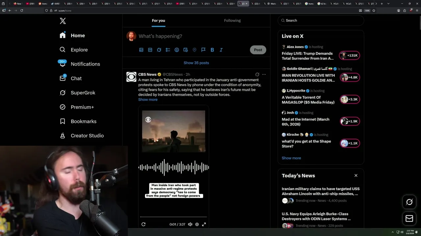Dismiss the Today's News panel
Screen dimensions: 421x236
[x=356, y=176]
